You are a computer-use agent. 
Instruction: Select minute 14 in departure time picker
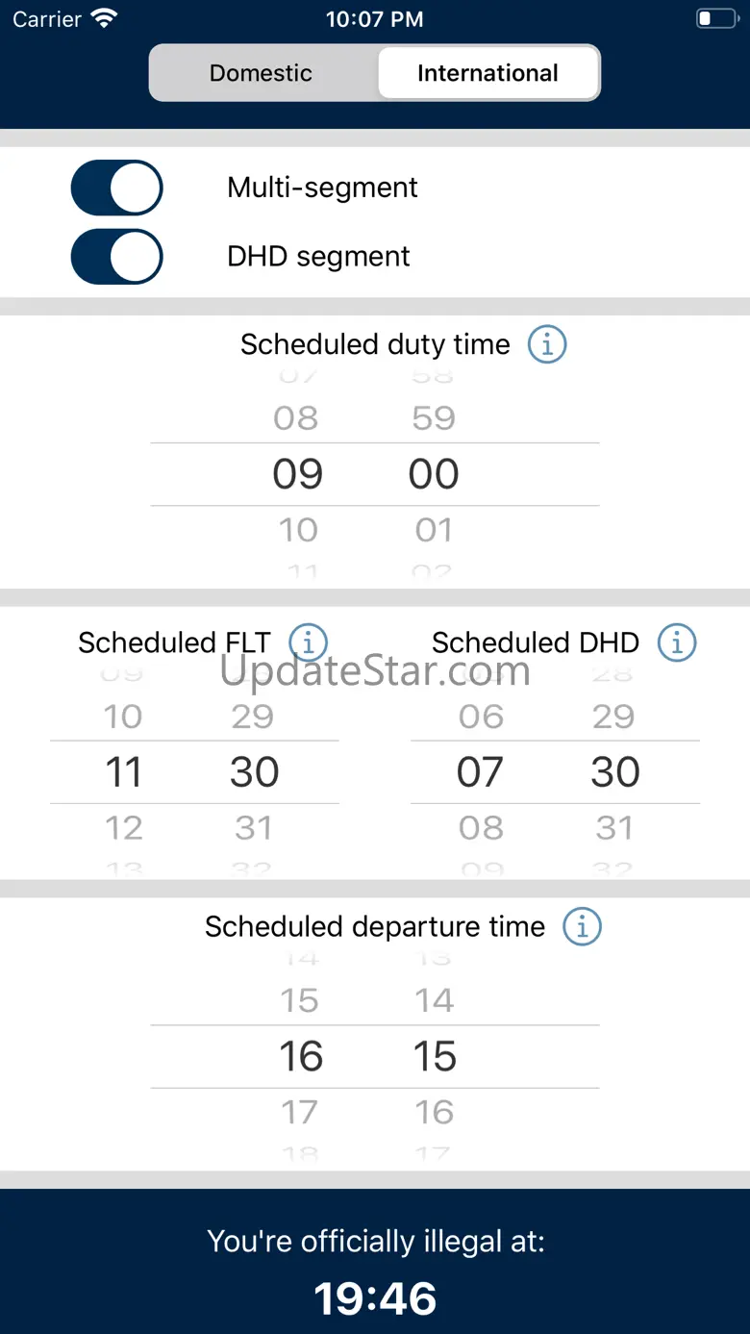[435, 1001]
